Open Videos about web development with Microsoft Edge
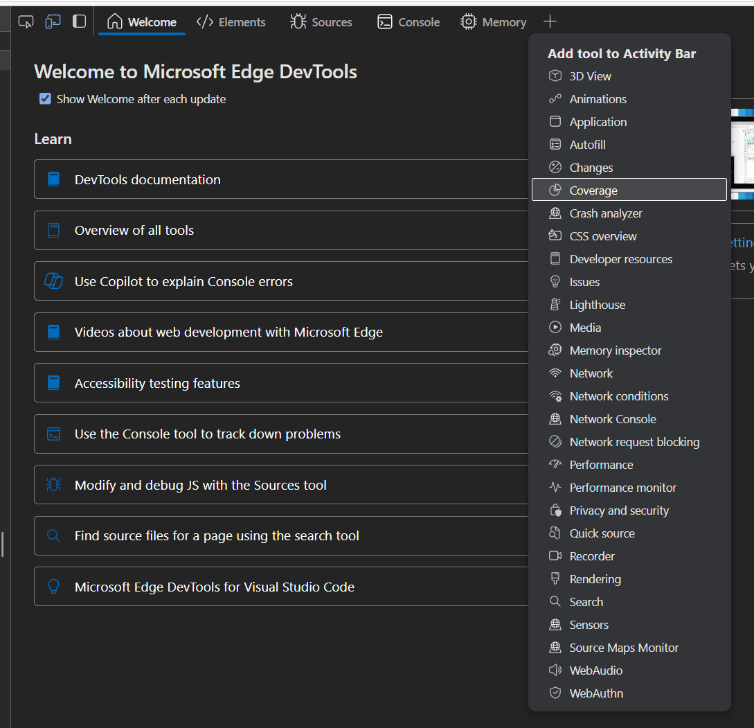This screenshot has width=754, height=728. tap(228, 332)
